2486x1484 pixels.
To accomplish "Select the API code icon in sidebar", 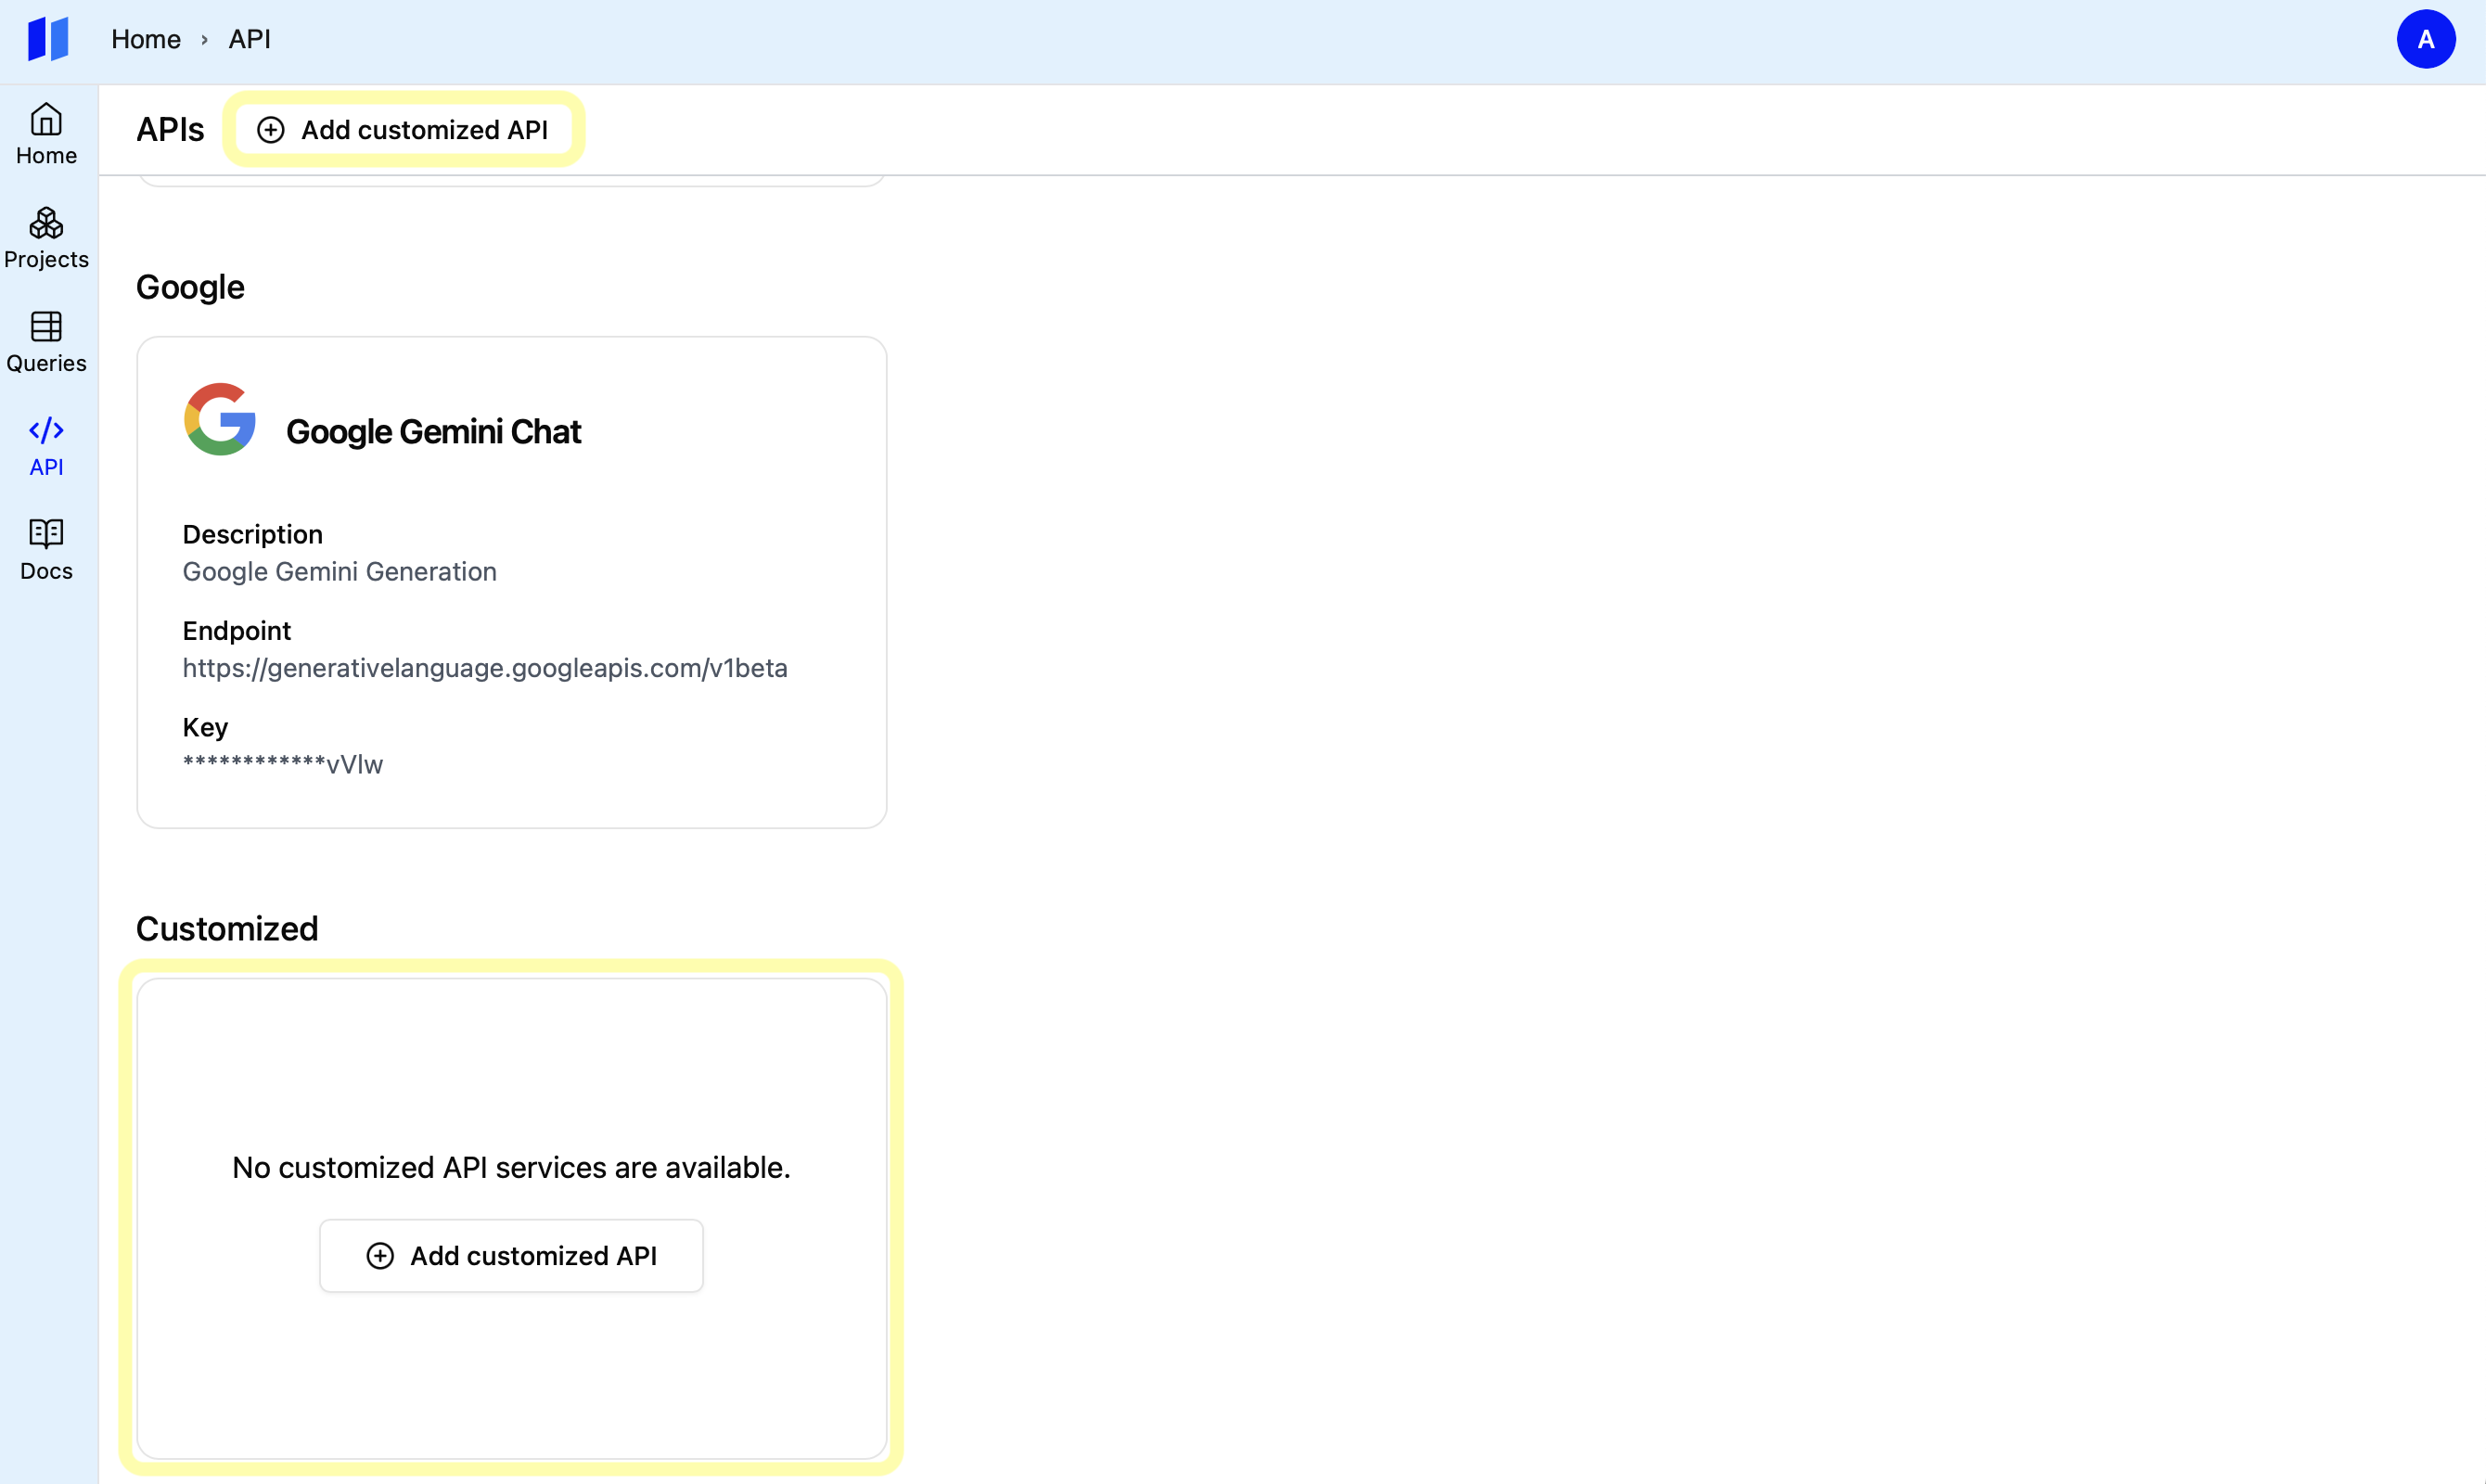I will click(46, 431).
